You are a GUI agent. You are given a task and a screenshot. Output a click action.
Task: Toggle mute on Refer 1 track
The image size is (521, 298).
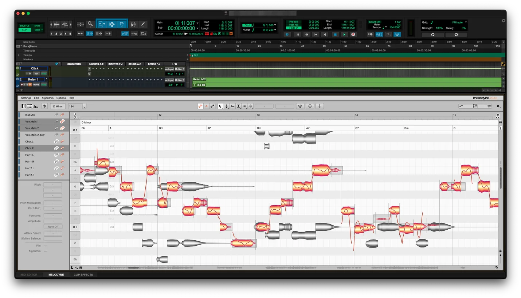30,85
